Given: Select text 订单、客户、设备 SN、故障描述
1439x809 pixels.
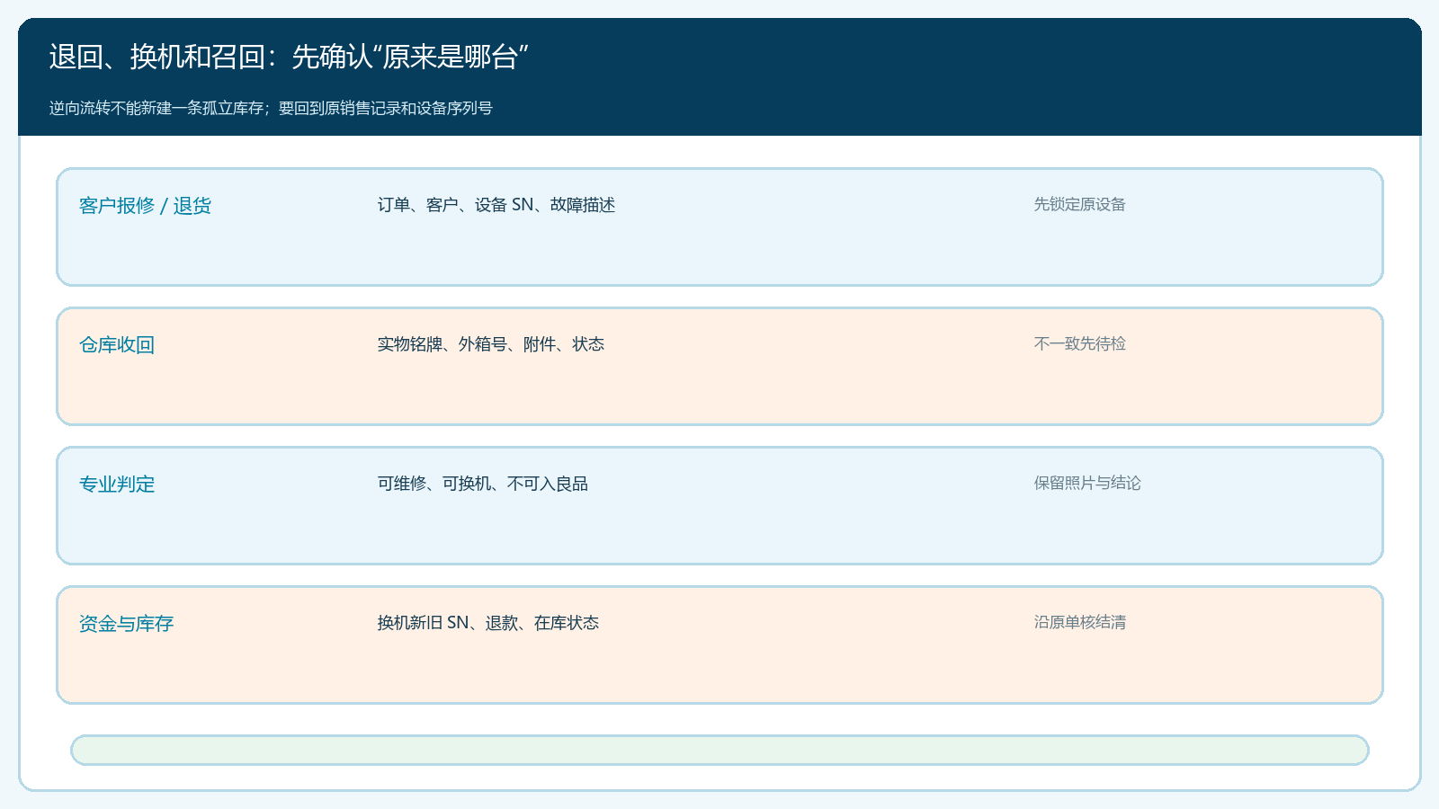Looking at the screenshot, I should 496,205.
